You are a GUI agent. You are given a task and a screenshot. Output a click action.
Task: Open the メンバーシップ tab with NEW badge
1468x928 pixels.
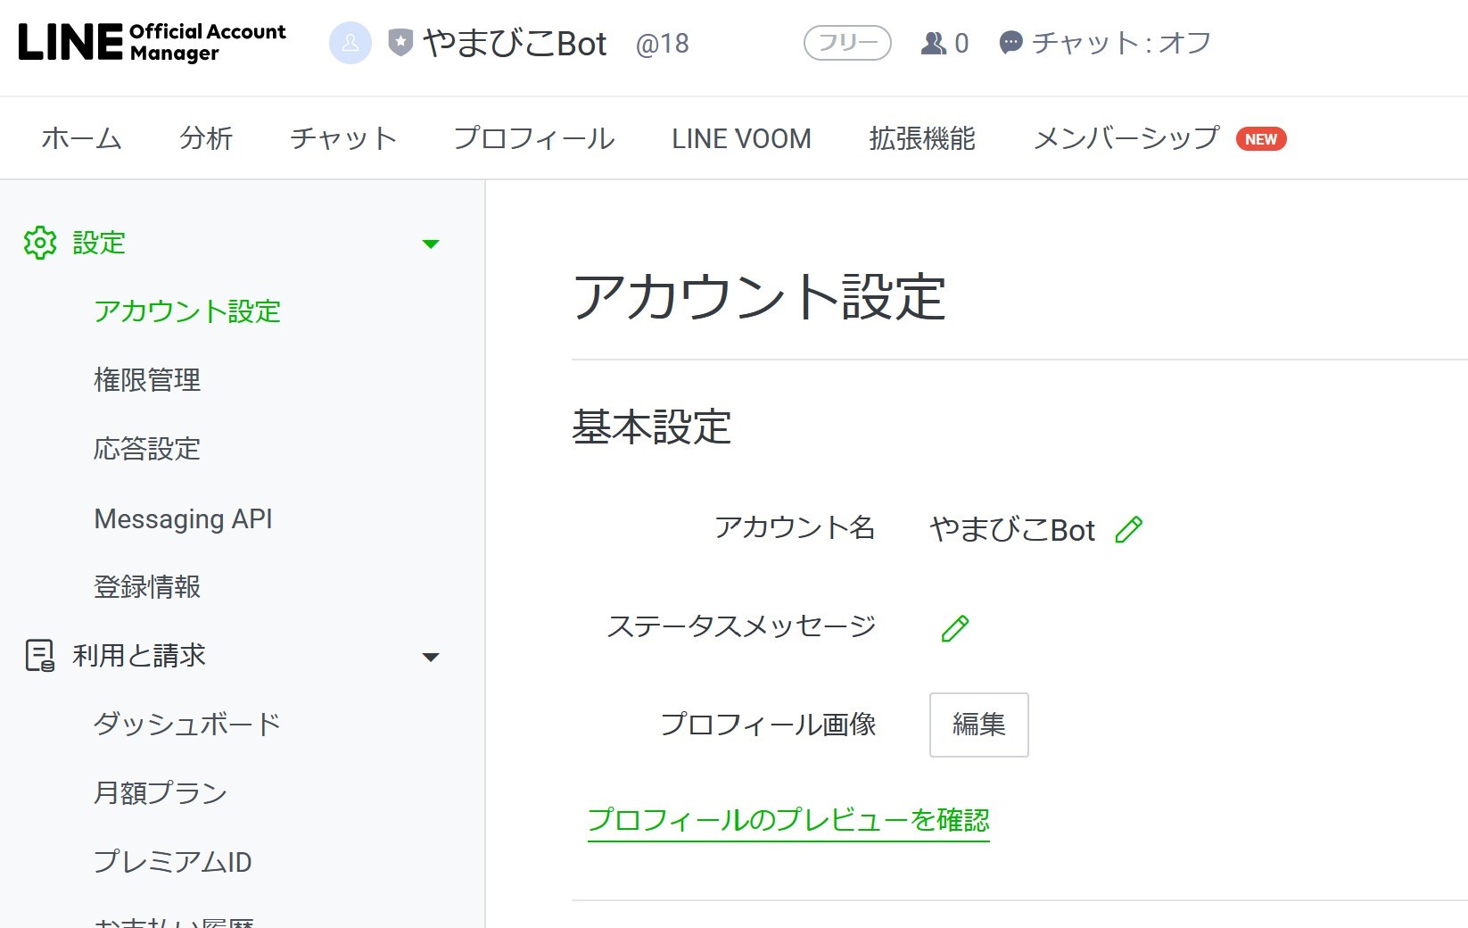coord(1126,138)
